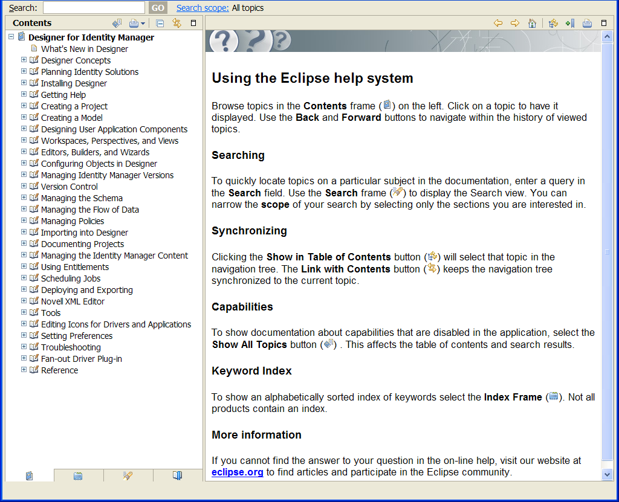The height and width of the screenshot is (502, 619).
Task: Go forward in help history
Action: click(515, 24)
